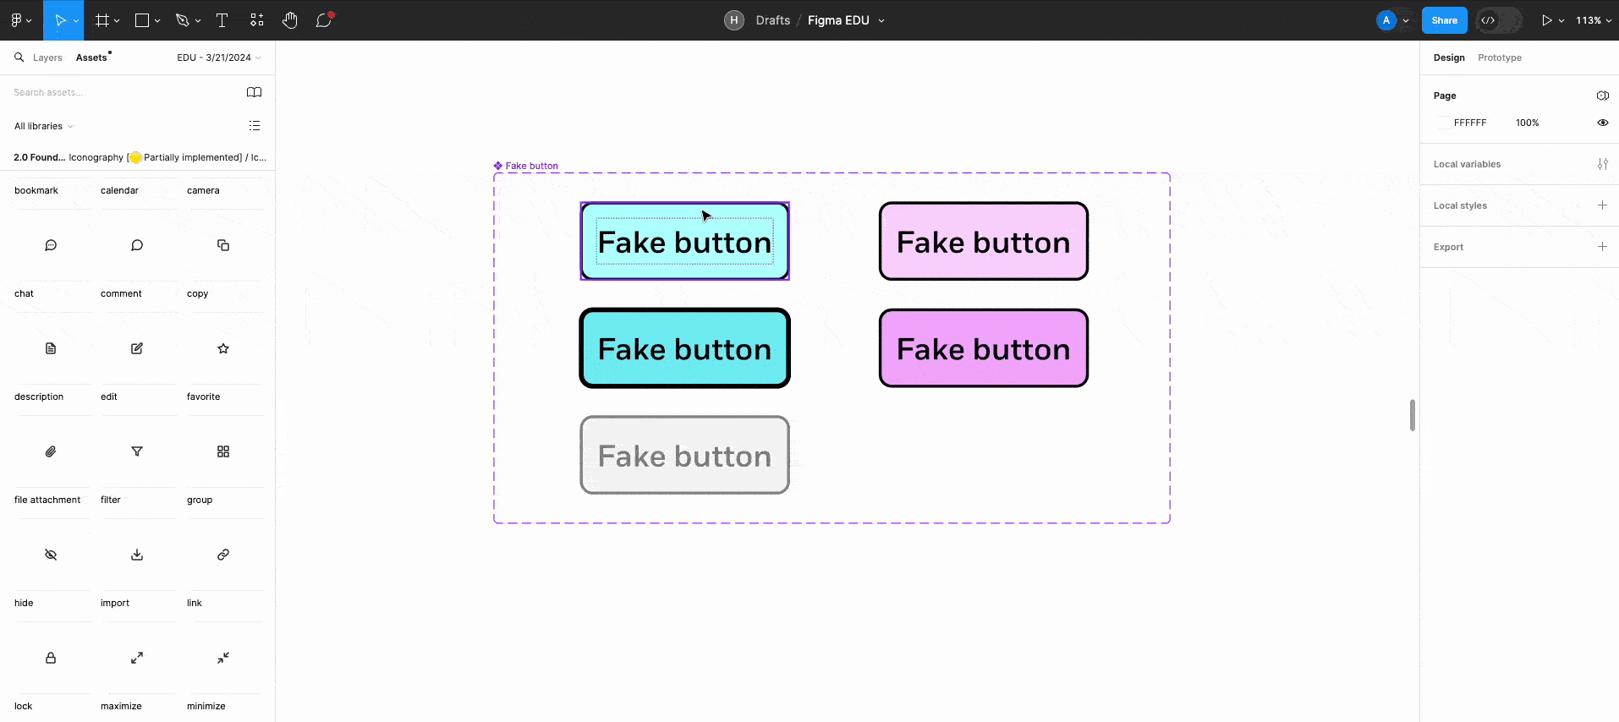Open the 113% zoom dropdown
1619x722 pixels.
coord(1593,20)
